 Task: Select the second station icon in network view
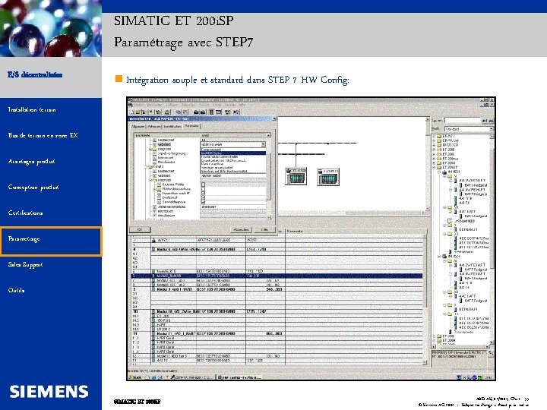point(328,177)
